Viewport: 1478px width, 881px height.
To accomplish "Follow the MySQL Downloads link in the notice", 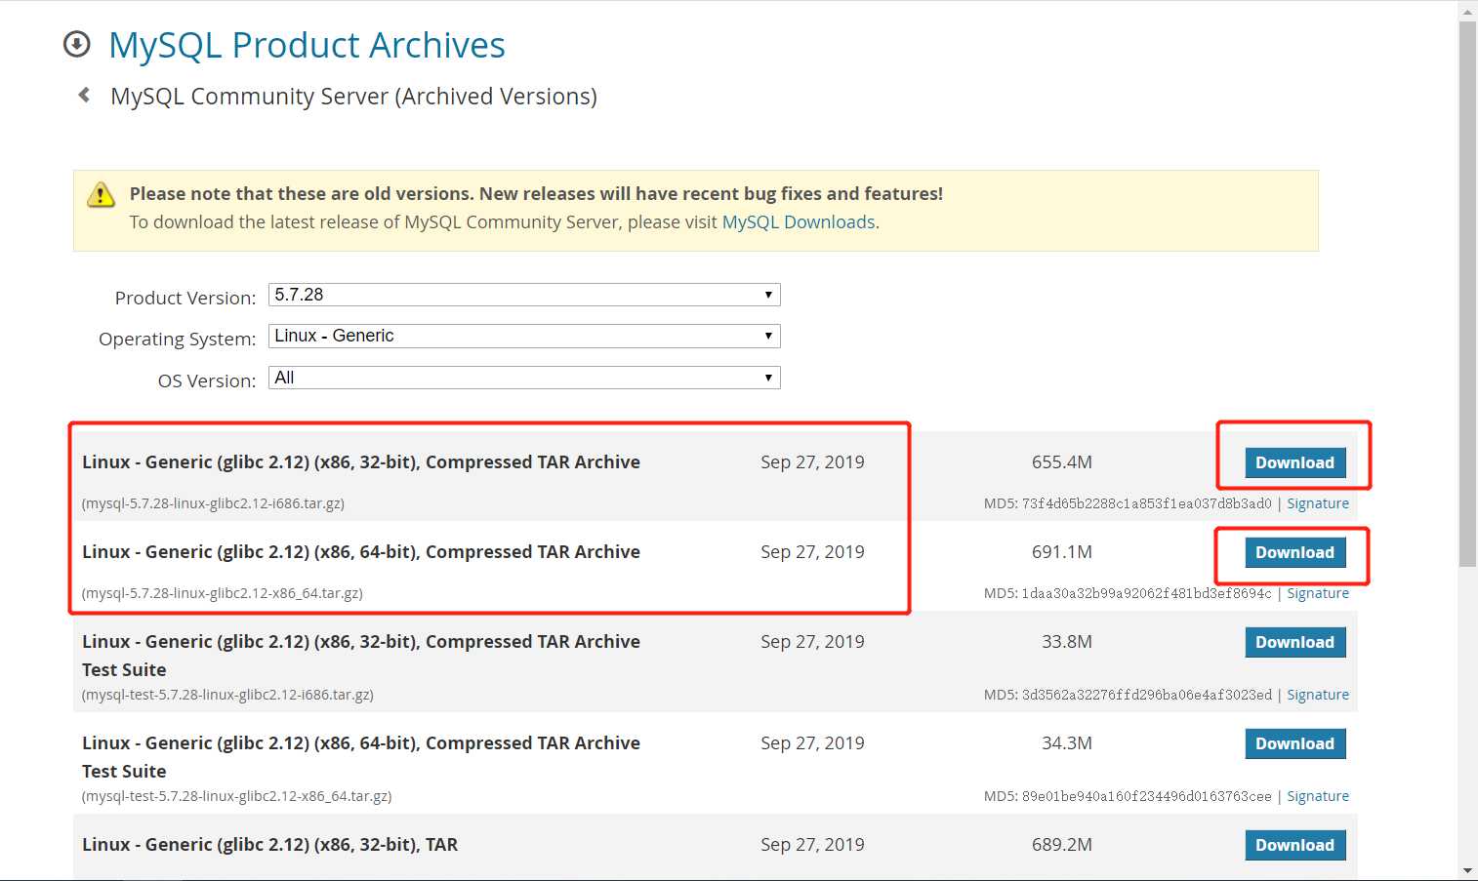I will click(x=799, y=222).
